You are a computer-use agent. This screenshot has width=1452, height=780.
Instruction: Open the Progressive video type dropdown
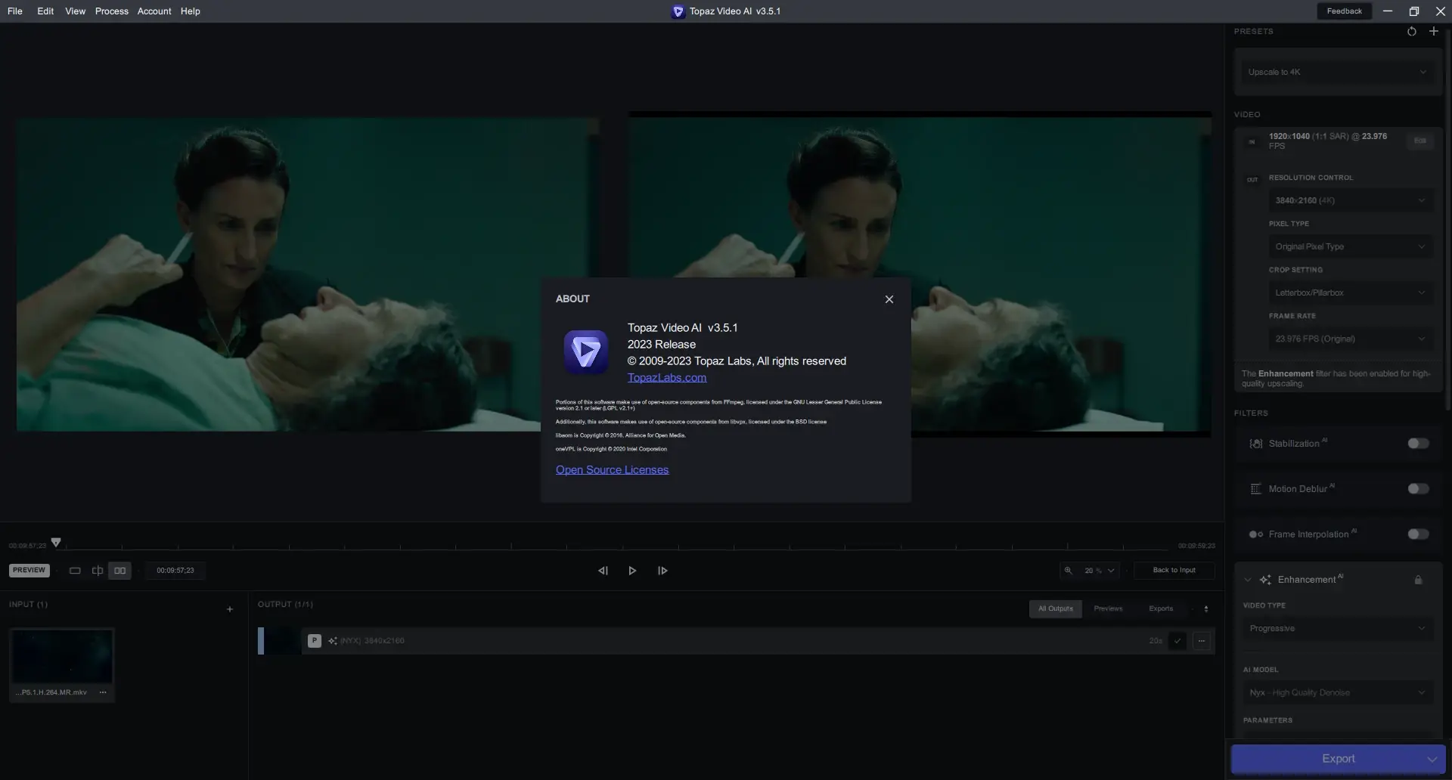[x=1337, y=629]
